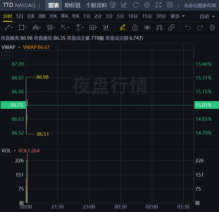Select the trend line drawing tool
The width and height of the screenshot is (219, 212).
pyautogui.click(x=8, y=28)
